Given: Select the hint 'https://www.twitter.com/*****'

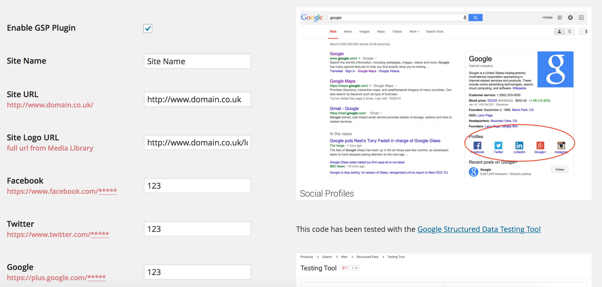Looking at the screenshot, I should point(58,234).
